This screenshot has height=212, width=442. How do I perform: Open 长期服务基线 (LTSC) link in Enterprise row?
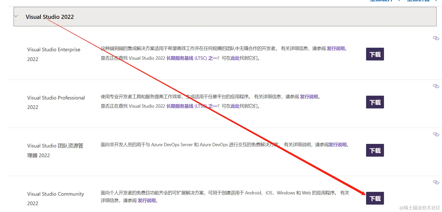click(192, 58)
